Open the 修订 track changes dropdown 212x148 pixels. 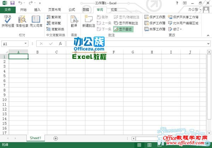(x=175, y=29)
